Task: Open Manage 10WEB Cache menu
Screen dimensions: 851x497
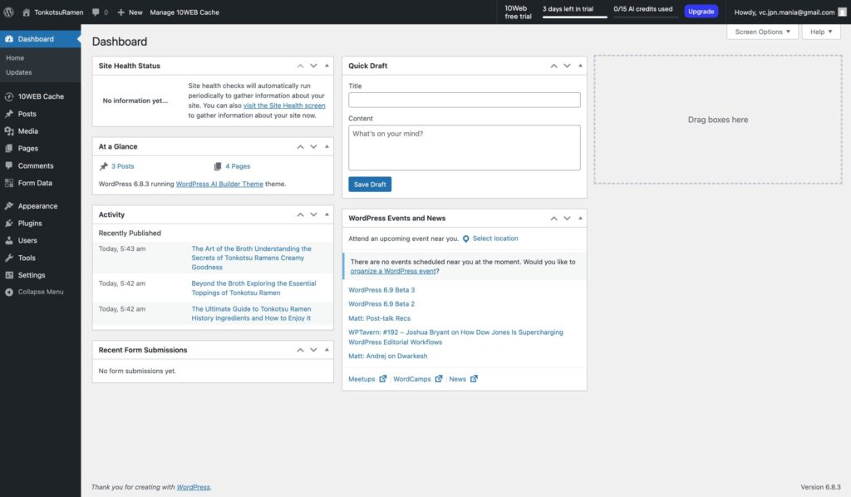Action: (x=184, y=12)
